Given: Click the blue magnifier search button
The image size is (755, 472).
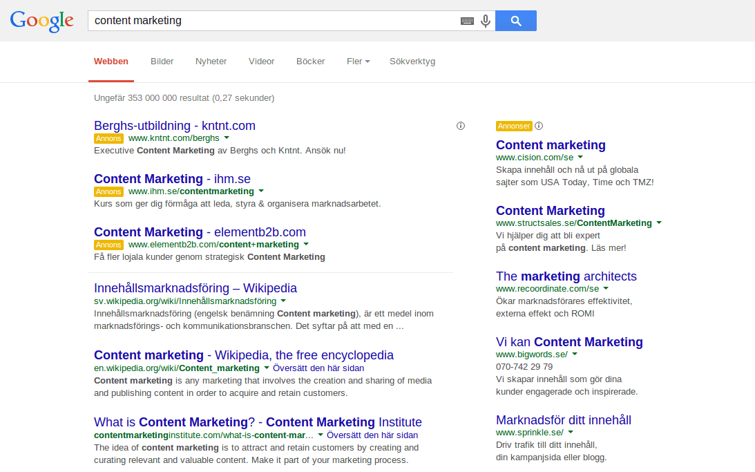Looking at the screenshot, I should [x=516, y=21].
